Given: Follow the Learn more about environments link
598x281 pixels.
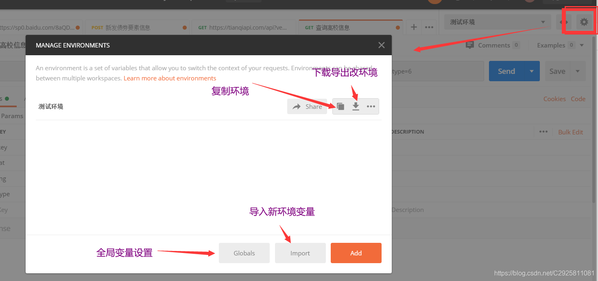Looking at the screenshot, I should pyautogui.click(x=170, y=78).
